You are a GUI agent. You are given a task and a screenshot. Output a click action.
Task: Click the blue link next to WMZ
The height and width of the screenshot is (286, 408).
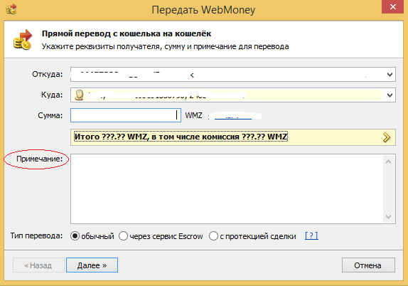pos(233,116)
